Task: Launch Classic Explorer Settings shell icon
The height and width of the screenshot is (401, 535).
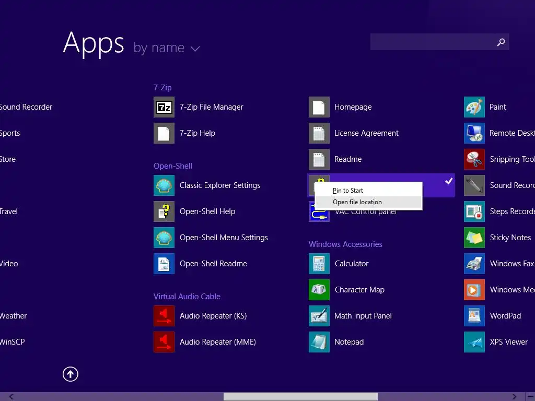Action: tap(164, 185)
